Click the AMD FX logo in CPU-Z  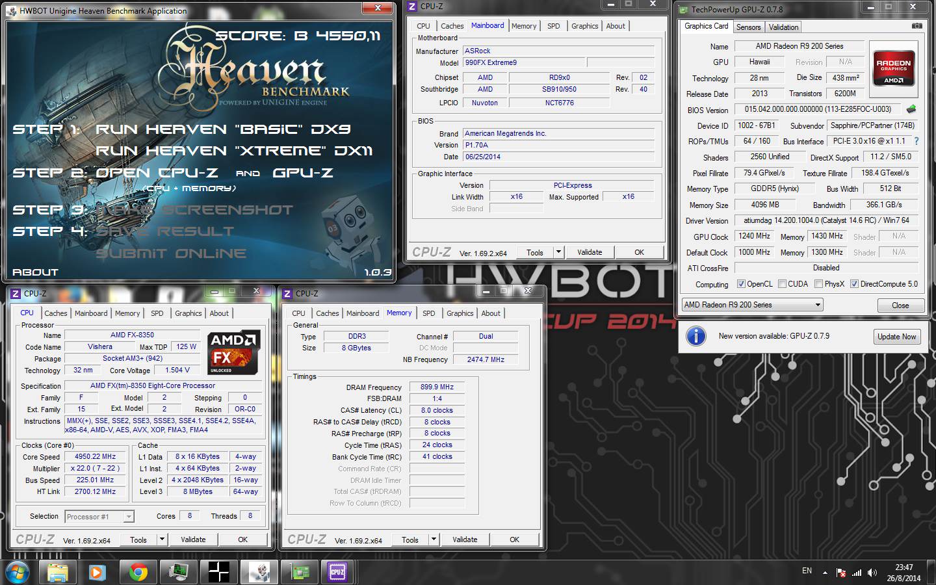point(234,352)
